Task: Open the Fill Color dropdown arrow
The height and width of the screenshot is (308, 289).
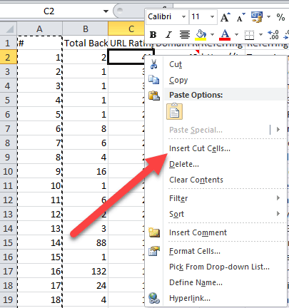Action: click(x=212, y=35)
